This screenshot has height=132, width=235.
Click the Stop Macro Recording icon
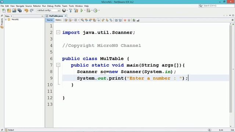click(x=129, y=20)
